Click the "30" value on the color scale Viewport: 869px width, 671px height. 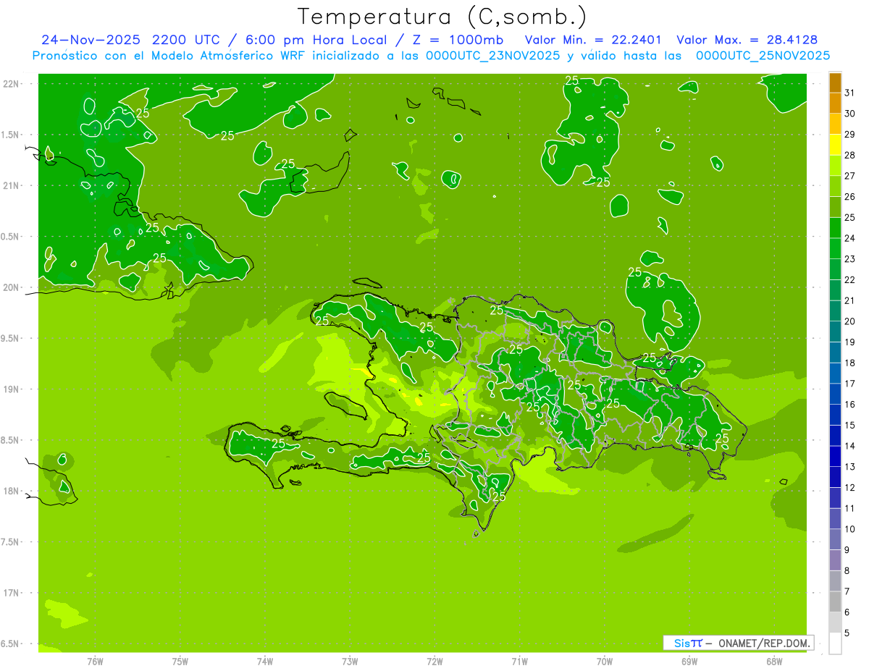coord(850,114)
